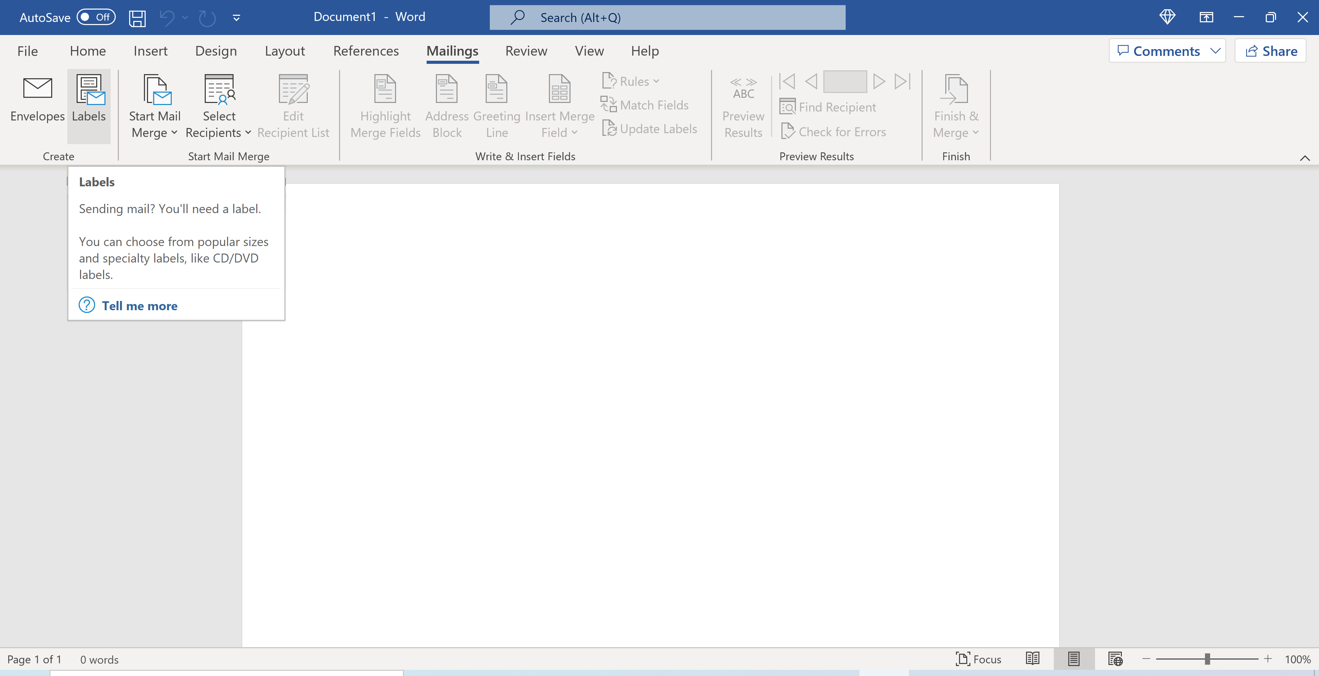This screenshot has width=1319, height=676.
Task: Click Tell me more link
Action: pos(139,304)
